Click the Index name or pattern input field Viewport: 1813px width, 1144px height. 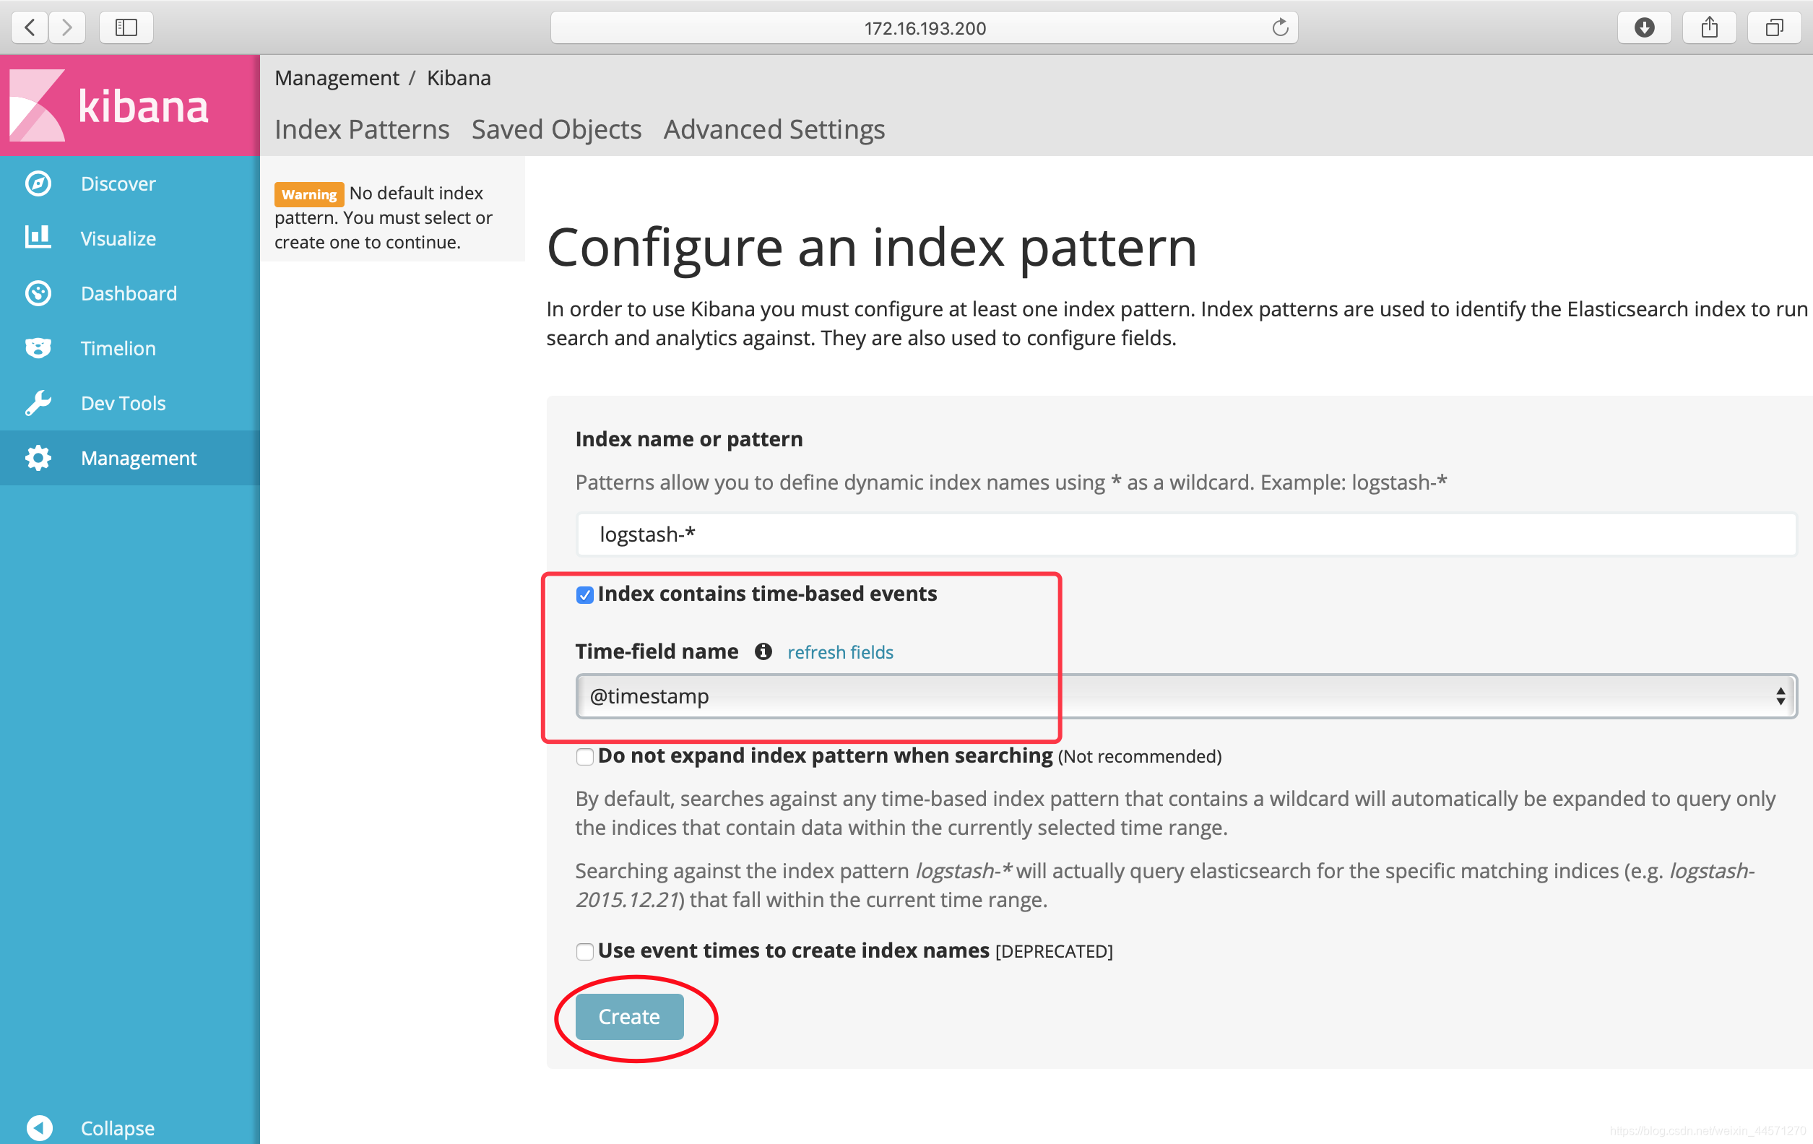(1186, 534)
